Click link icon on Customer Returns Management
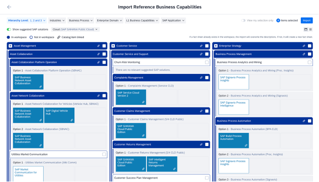319x182 pixels. (x=201, y=144)
